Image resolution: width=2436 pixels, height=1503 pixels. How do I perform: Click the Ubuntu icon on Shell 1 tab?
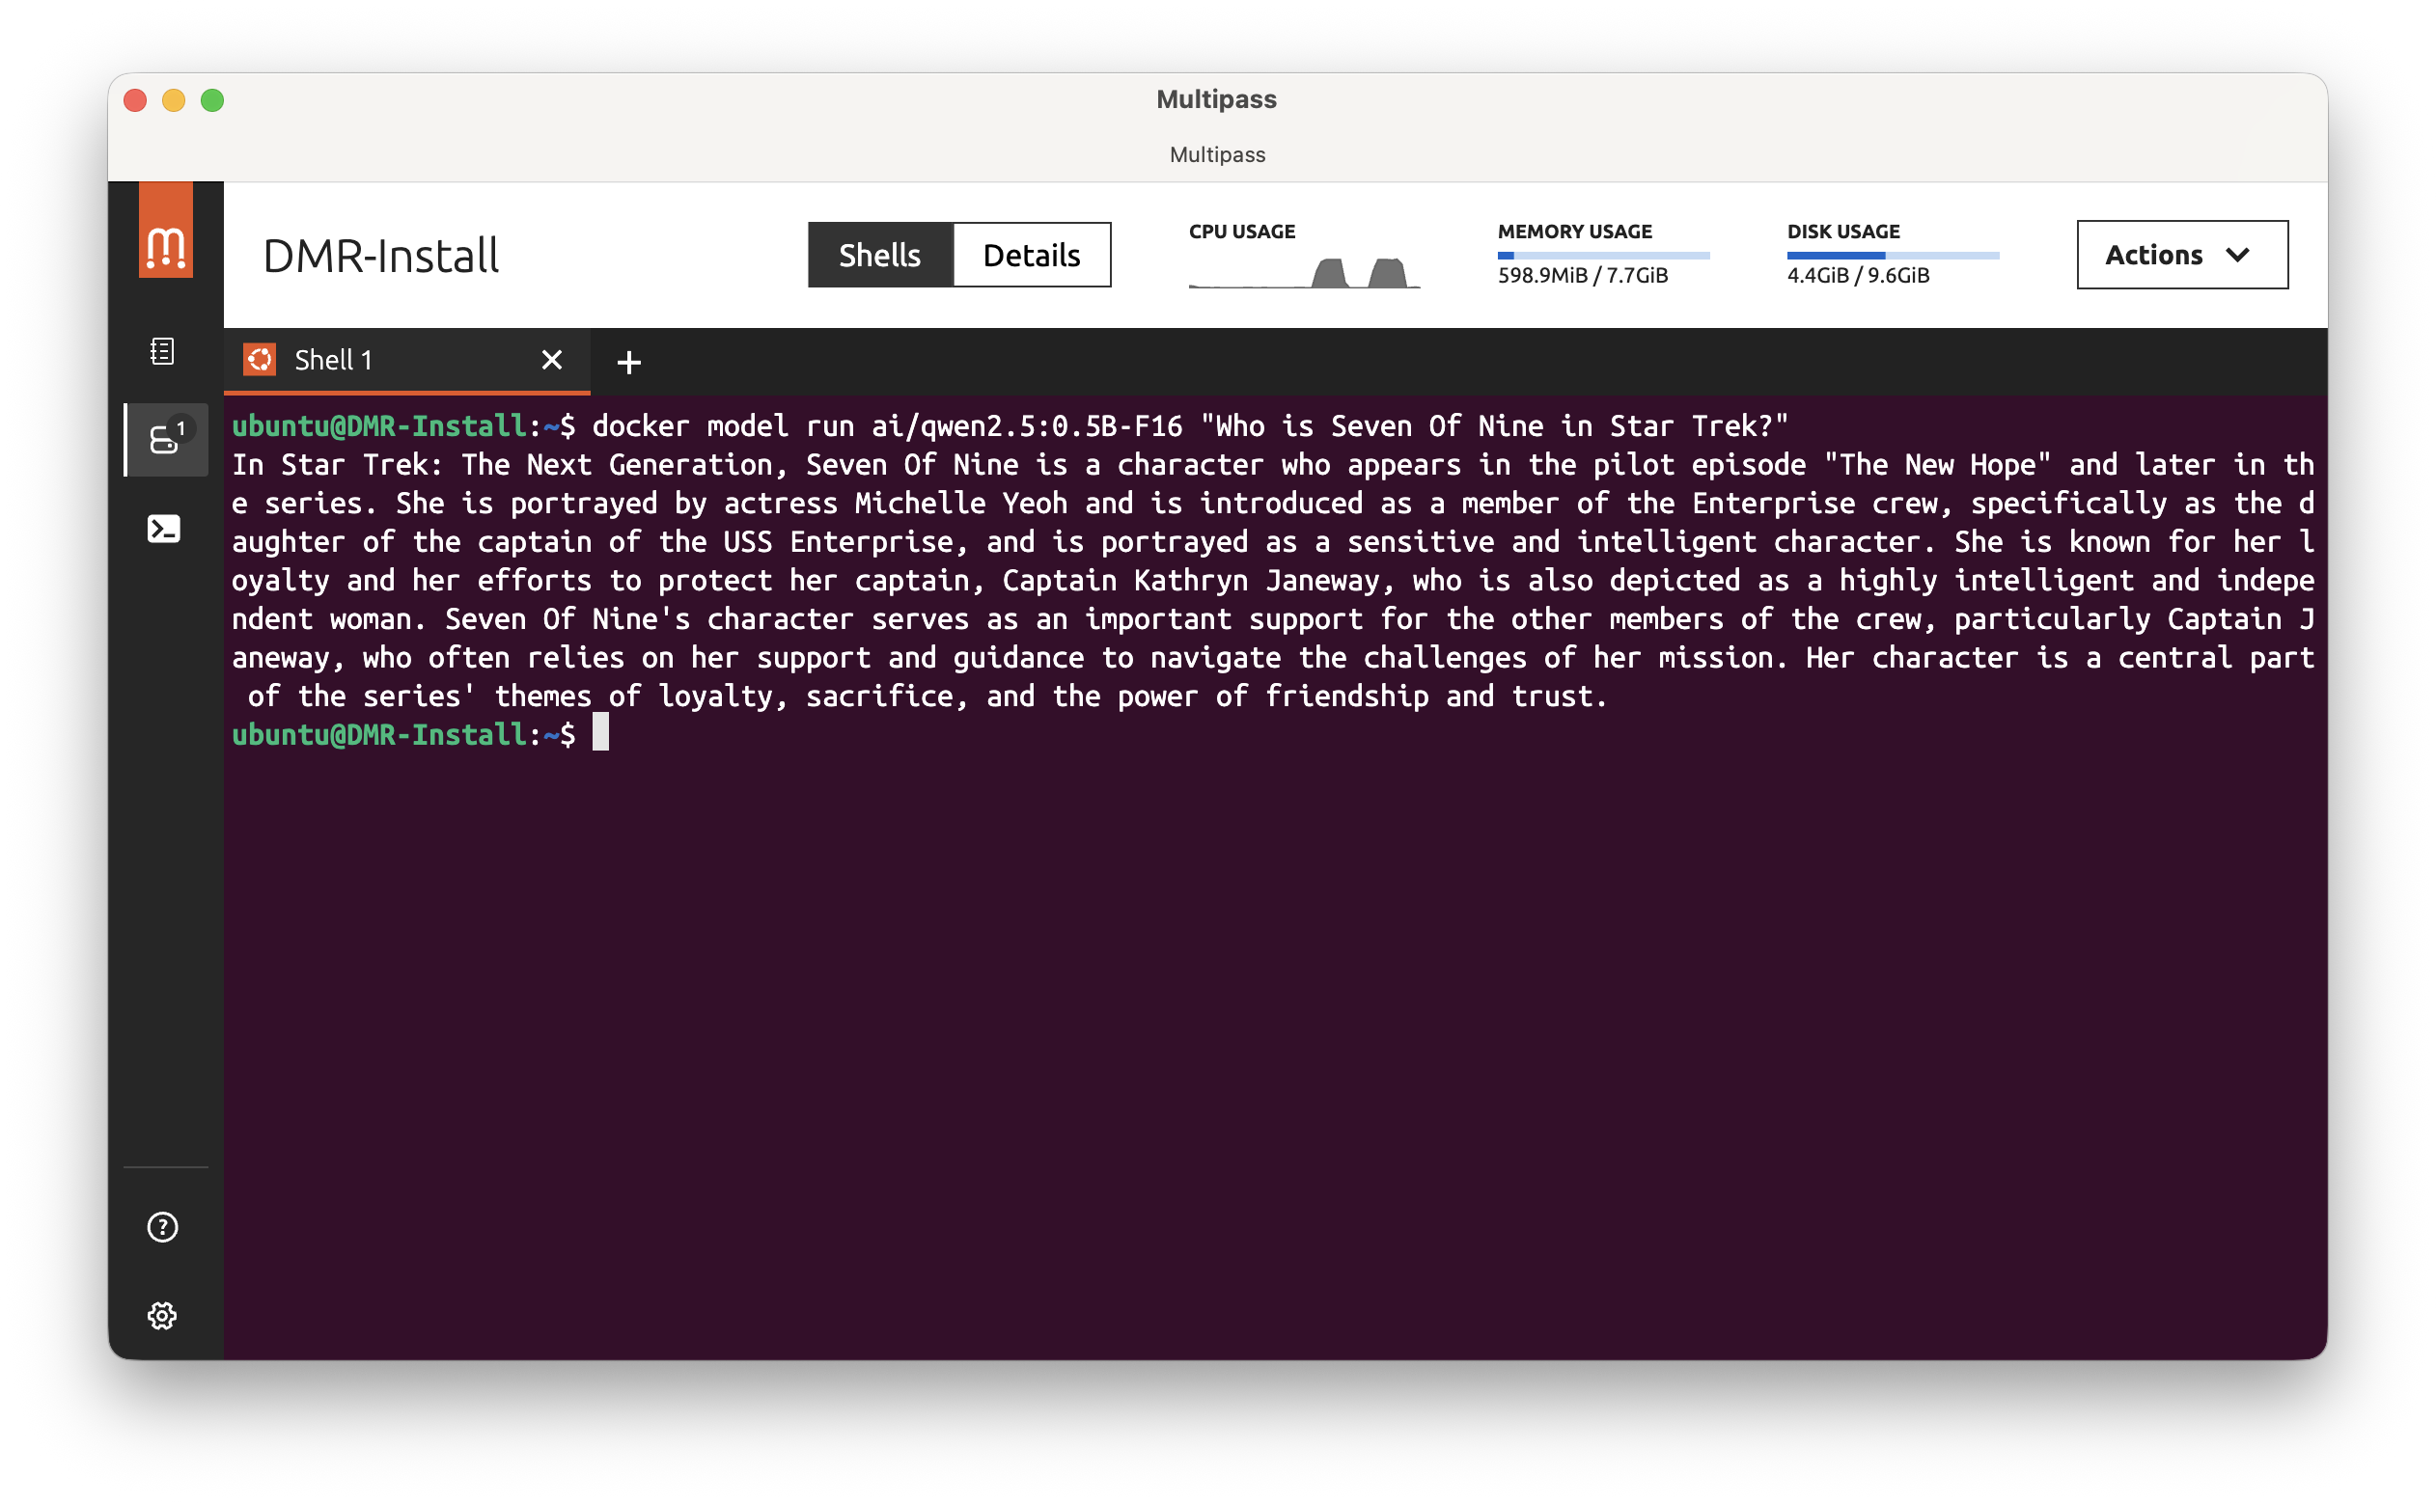(x=260, y=360)
